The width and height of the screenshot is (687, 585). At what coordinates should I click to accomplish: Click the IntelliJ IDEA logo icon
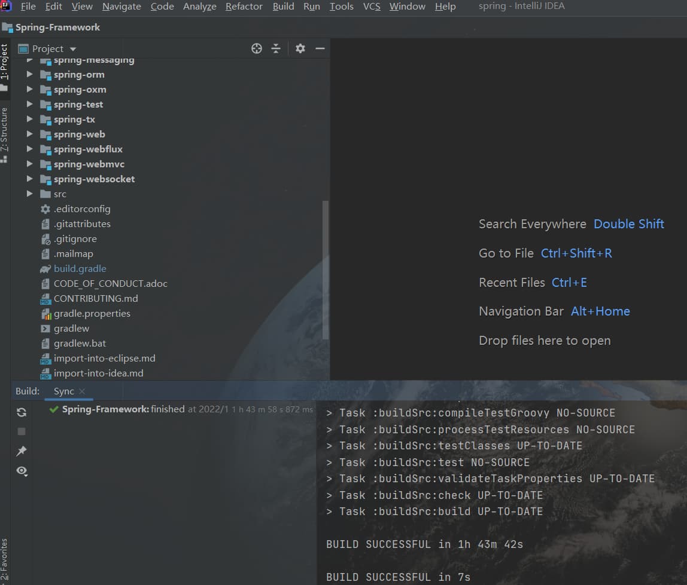coord(6,6)
